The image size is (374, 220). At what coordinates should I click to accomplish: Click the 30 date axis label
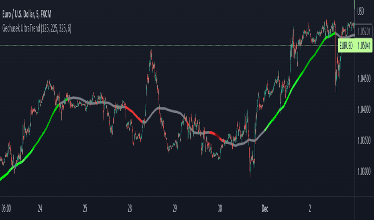tap(220, 208)
